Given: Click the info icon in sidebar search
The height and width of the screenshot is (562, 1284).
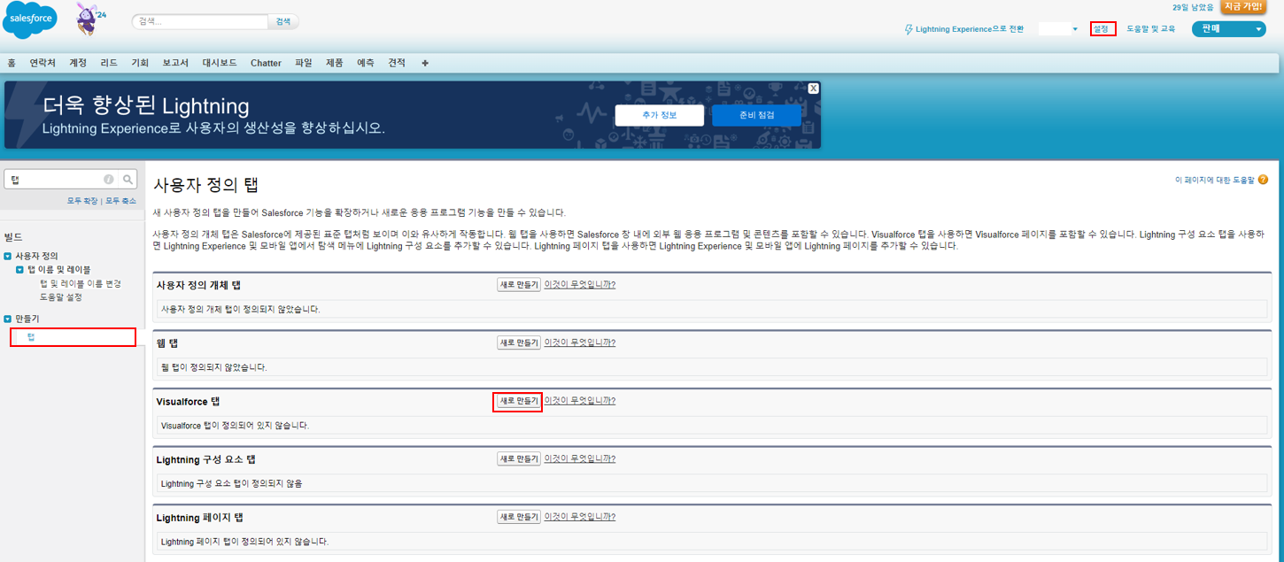Looking at the screenshot, I should click(109, 179).
